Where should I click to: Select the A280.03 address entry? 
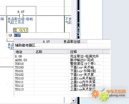(62, 60)
